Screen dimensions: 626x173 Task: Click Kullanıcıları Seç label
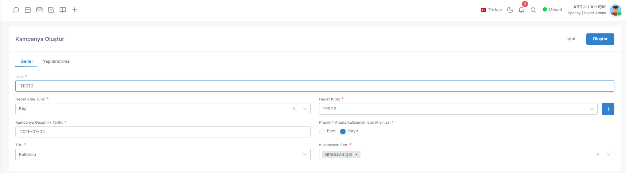tap(334, 145)
